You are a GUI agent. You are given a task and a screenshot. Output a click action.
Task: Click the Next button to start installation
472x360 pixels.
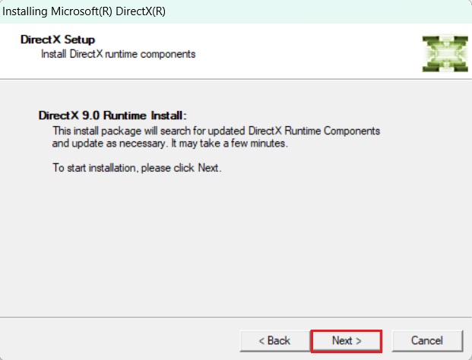coord(346,341)
